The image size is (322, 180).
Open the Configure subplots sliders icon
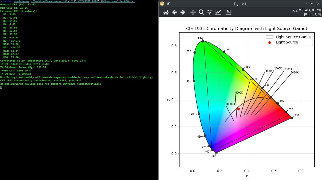[210, 12]
